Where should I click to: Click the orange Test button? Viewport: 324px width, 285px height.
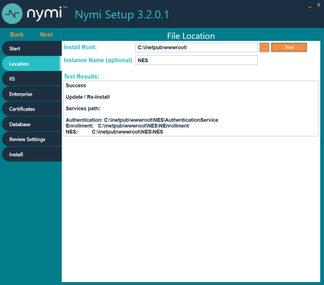289,47
